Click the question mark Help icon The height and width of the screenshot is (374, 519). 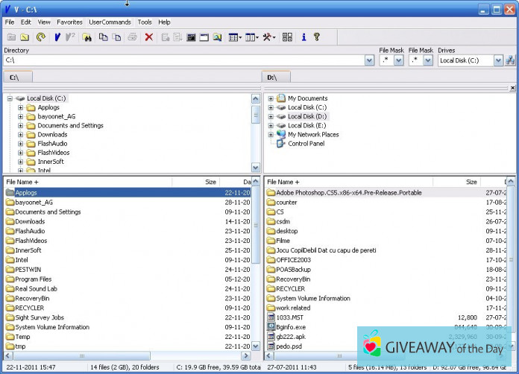(316, 37)
